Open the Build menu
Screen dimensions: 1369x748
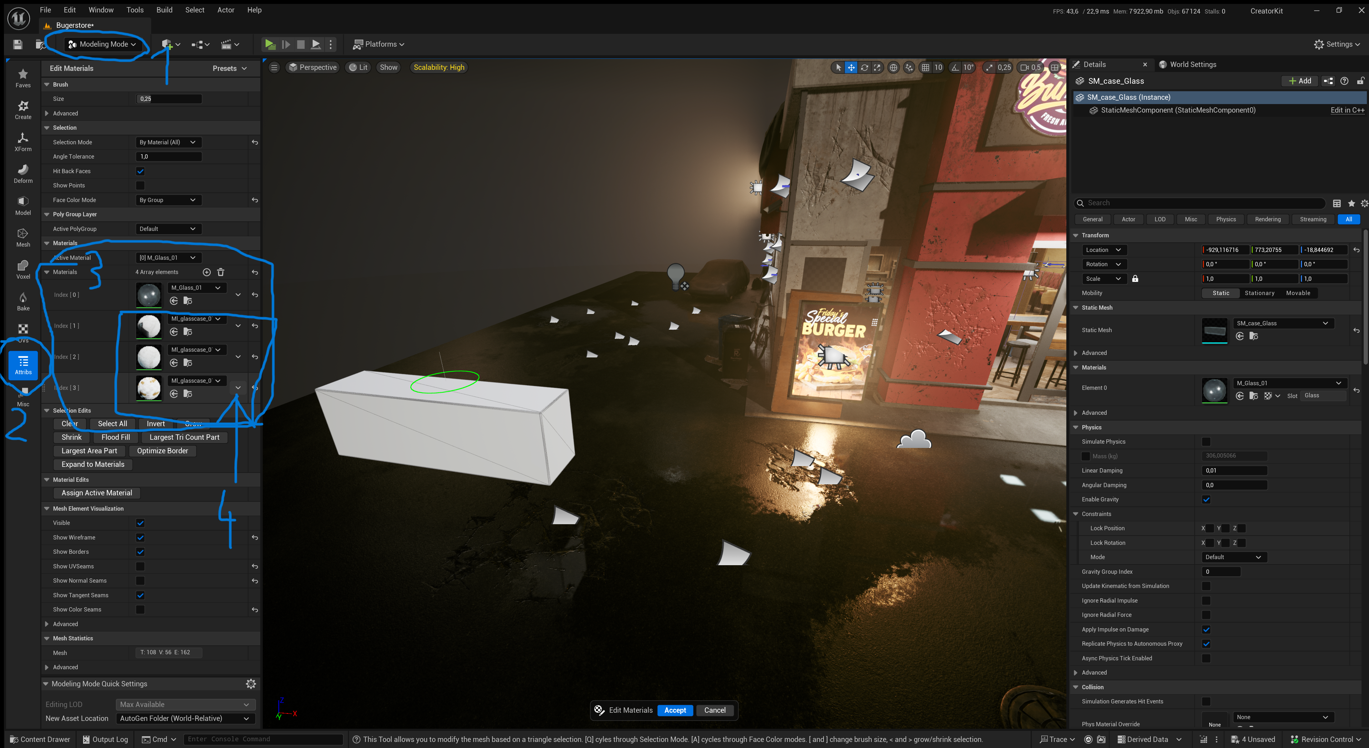coord(164,10)
